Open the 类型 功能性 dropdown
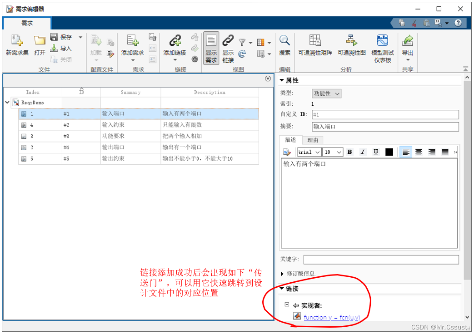This screenshot has height=334, width=474. [x=326, y=93]
